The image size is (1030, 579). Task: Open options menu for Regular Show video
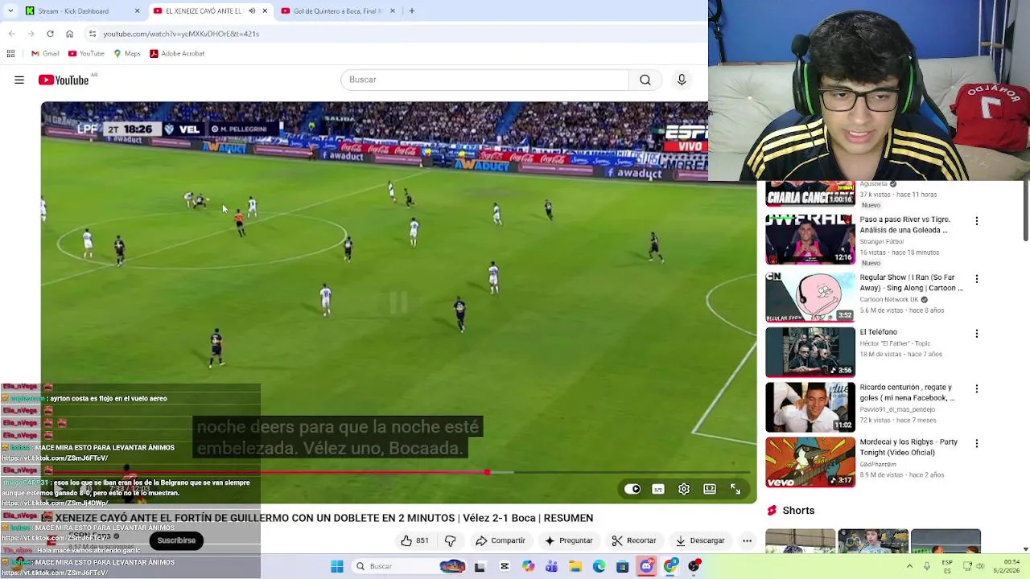(x=977, y=279)
